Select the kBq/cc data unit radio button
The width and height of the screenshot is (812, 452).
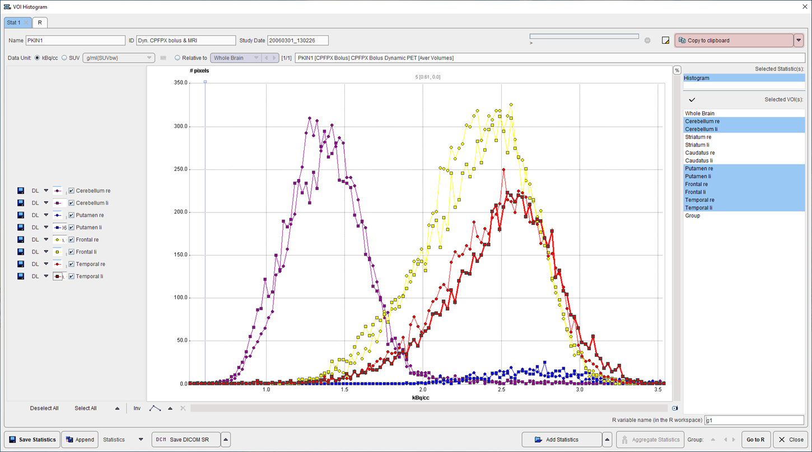tap(38, 58)
